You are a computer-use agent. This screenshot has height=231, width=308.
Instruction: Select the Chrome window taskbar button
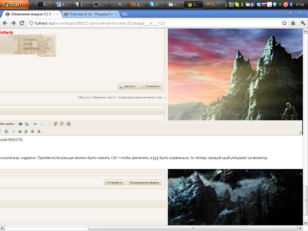[193, 5]
